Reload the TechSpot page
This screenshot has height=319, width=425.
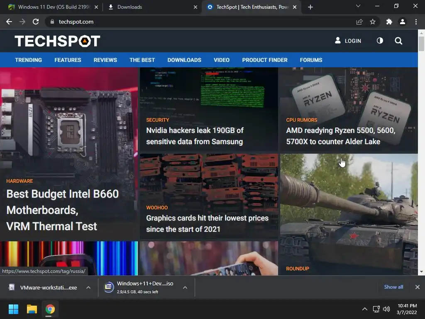(x=36, y=22)
